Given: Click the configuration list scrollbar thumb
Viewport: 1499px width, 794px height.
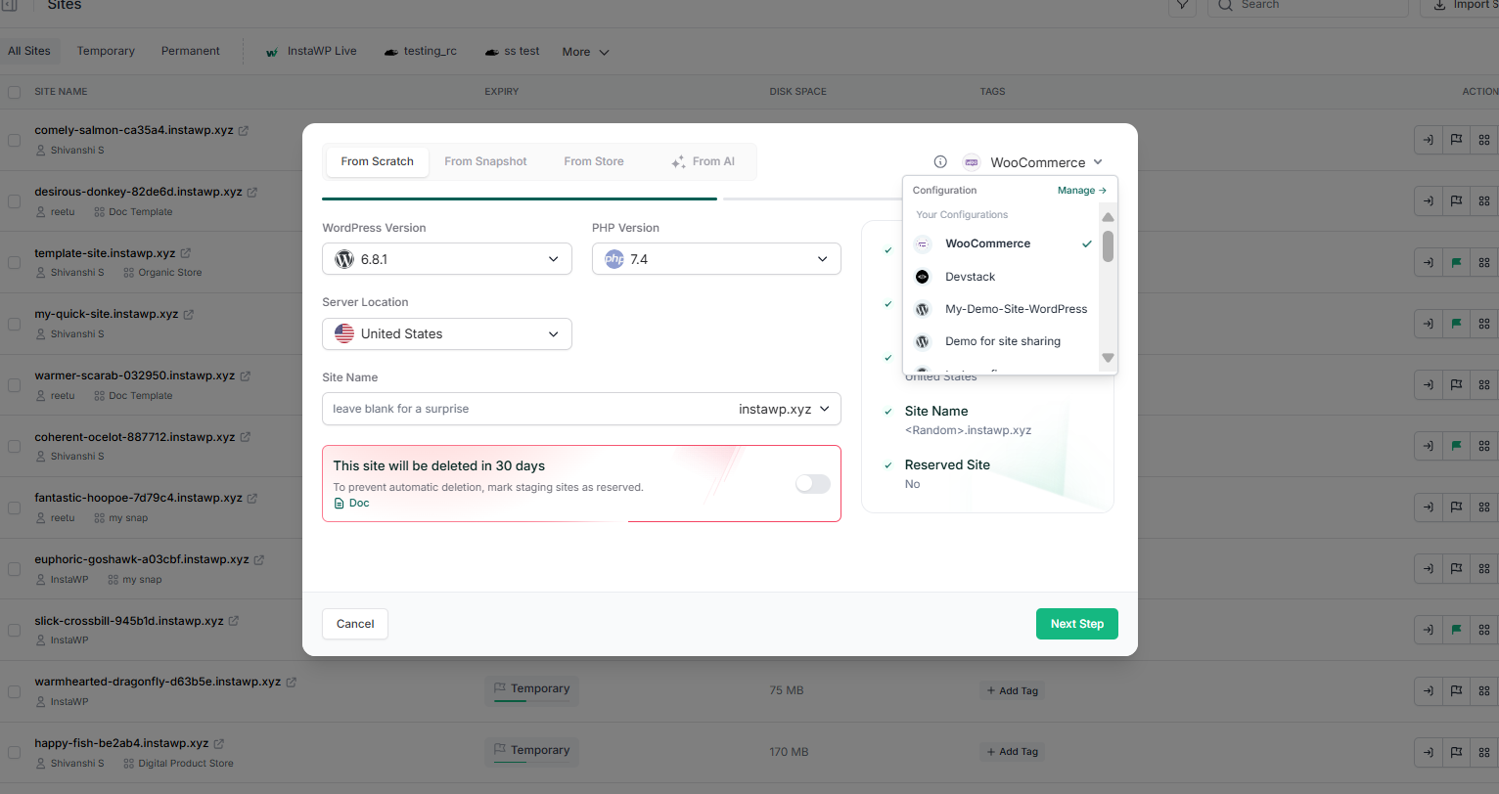Looking at the screenshot, I should coord(1108,246).
